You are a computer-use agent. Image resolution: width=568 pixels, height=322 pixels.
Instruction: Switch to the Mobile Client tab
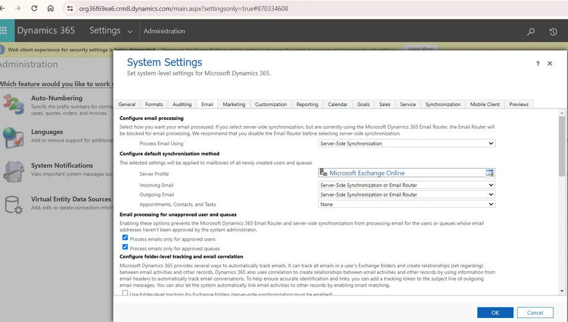(484, 105)
